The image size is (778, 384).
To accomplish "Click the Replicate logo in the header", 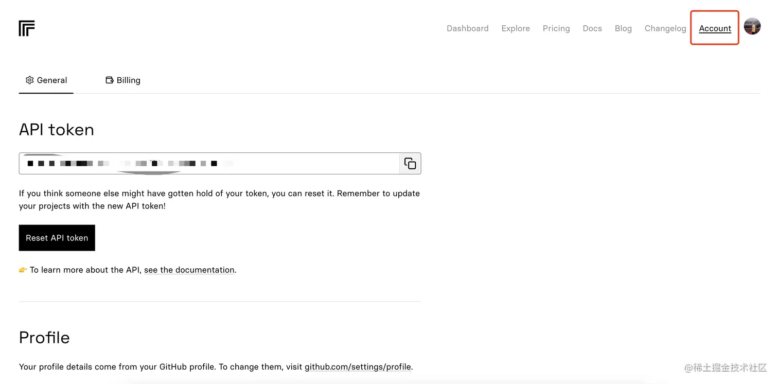I will tap(27, 28).
